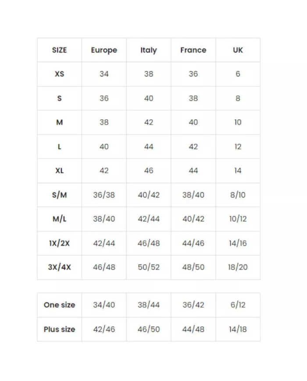This screenshot has width=307, height=381.
Task: Select Italy value 50/52 in 3X/4X row
Action: tap(149, 267)
